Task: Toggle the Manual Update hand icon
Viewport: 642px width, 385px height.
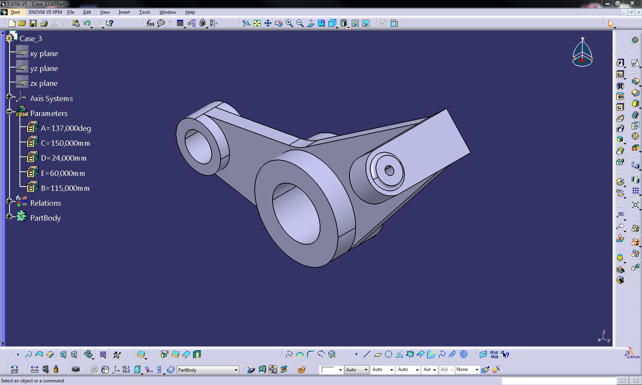Action: [105, 369]
